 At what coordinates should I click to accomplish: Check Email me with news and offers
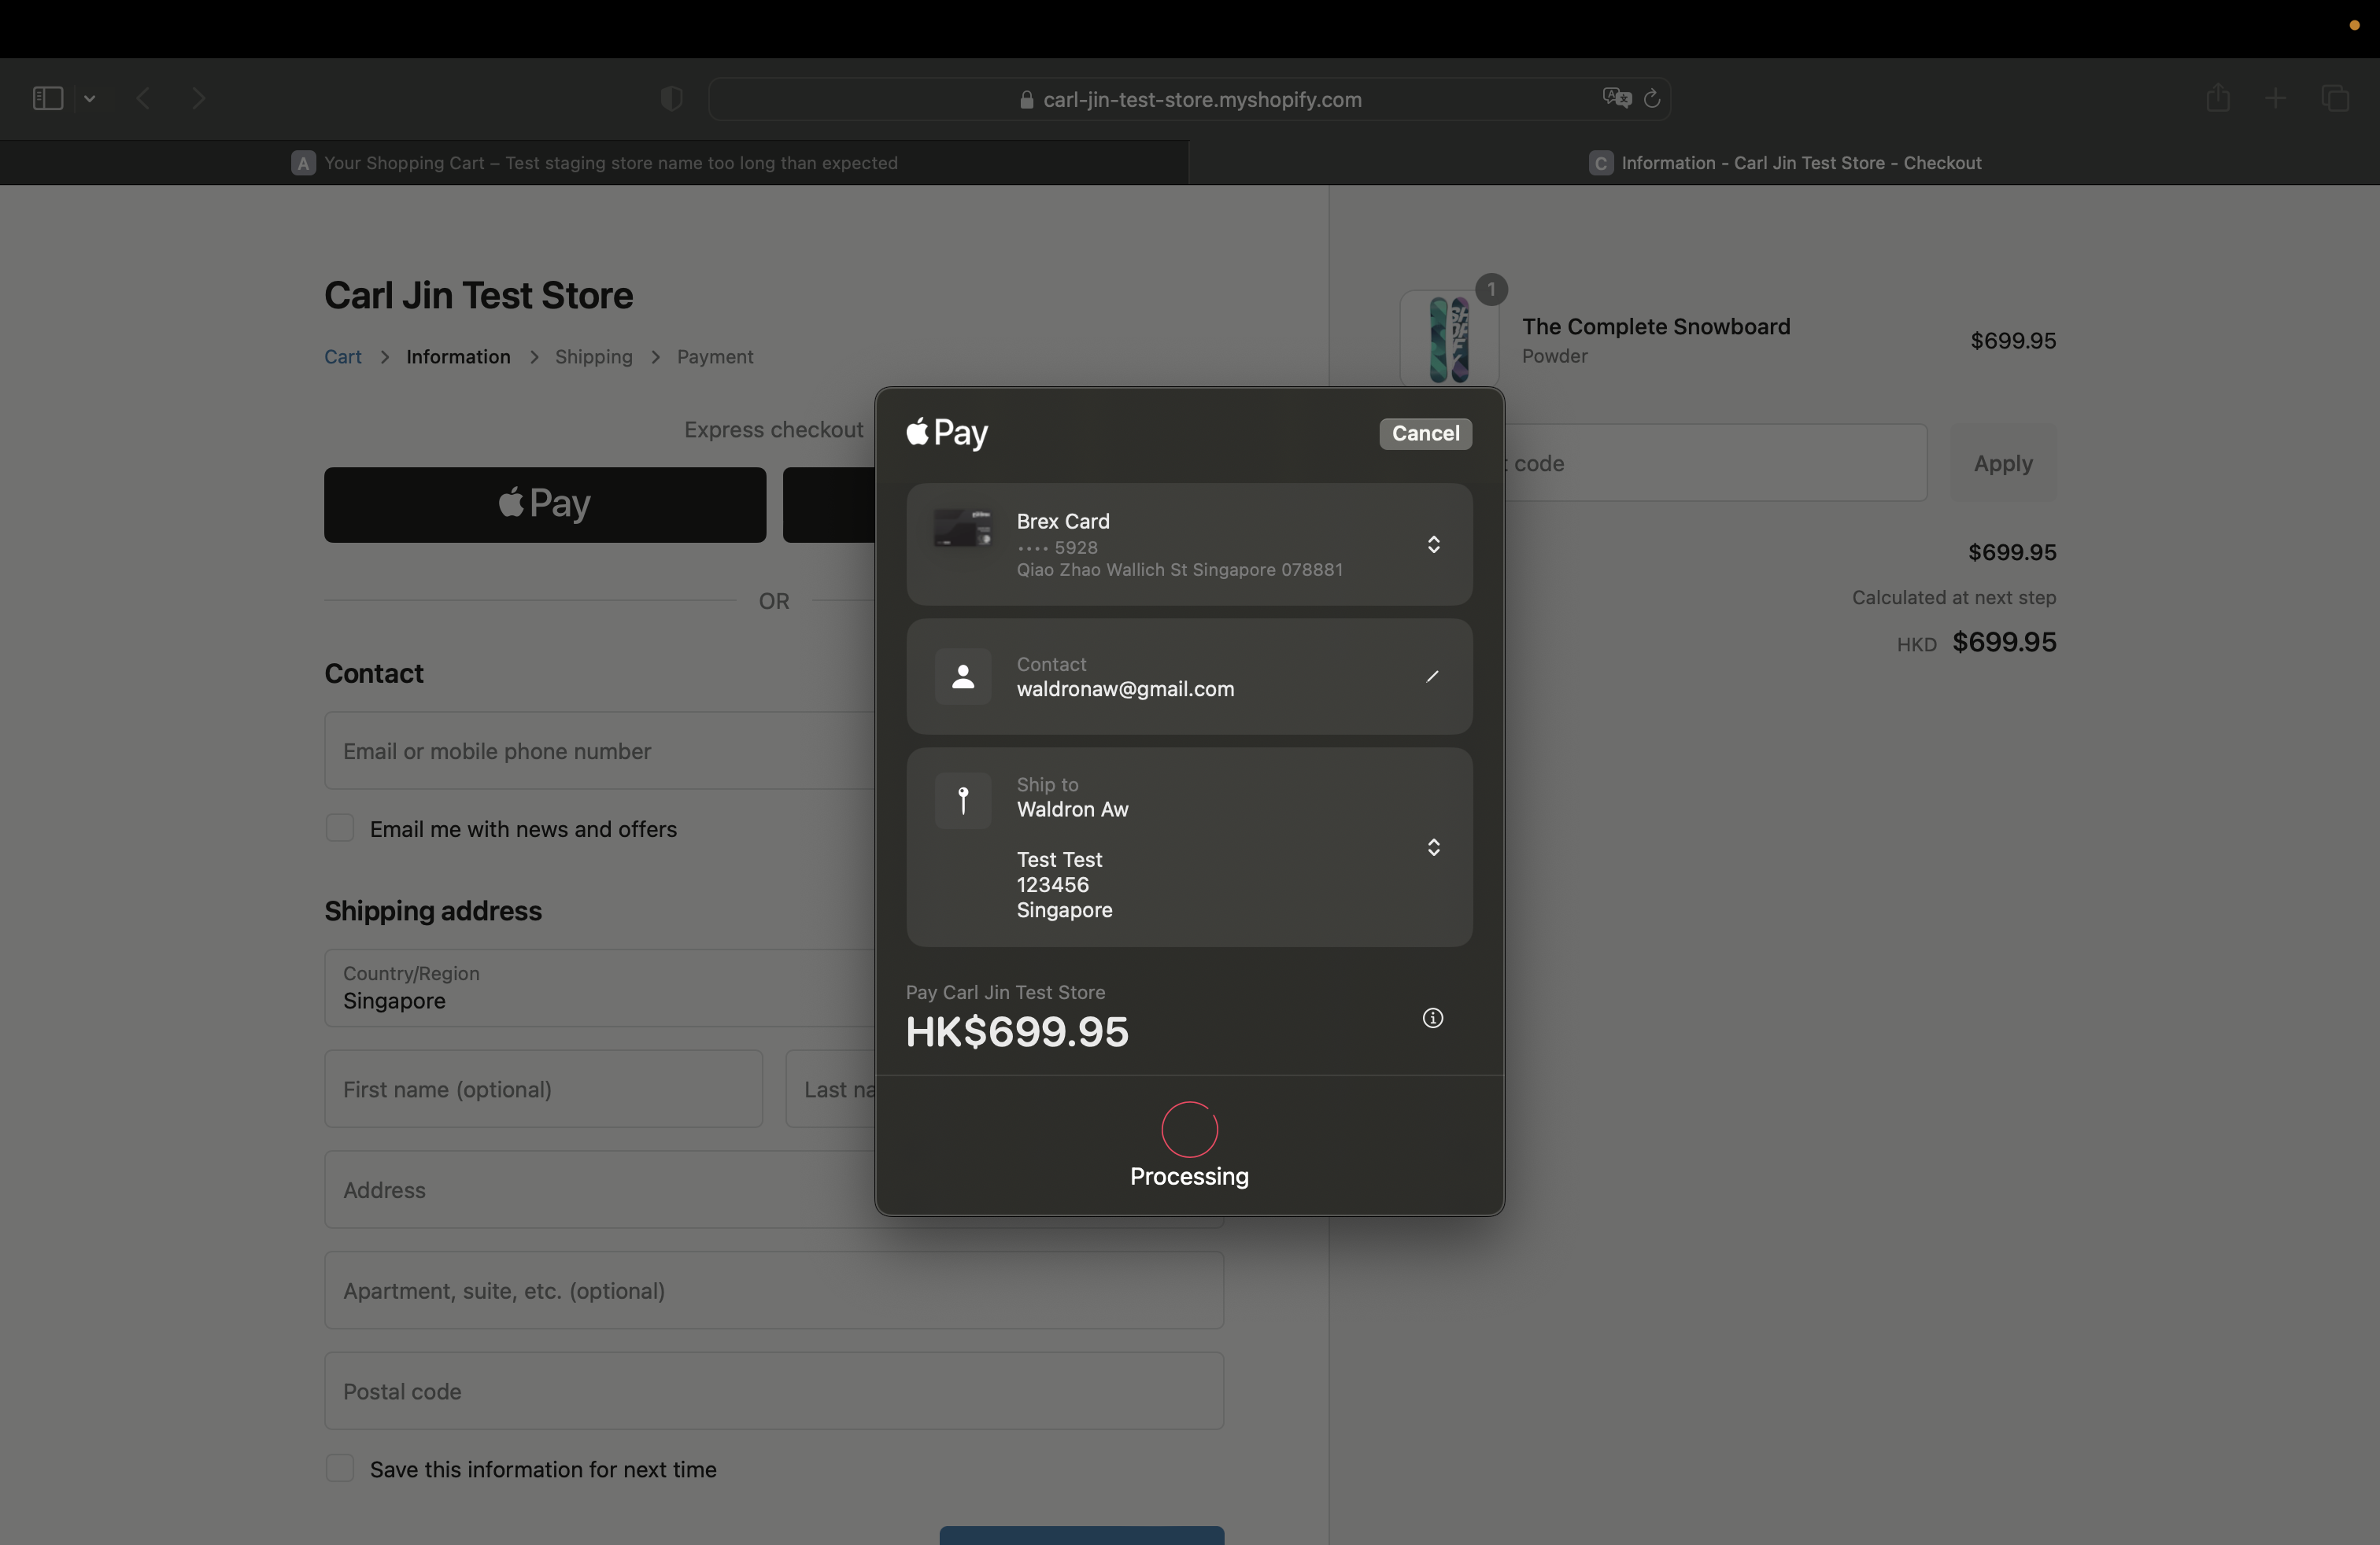pyautogui.click(x=340, y=828)
